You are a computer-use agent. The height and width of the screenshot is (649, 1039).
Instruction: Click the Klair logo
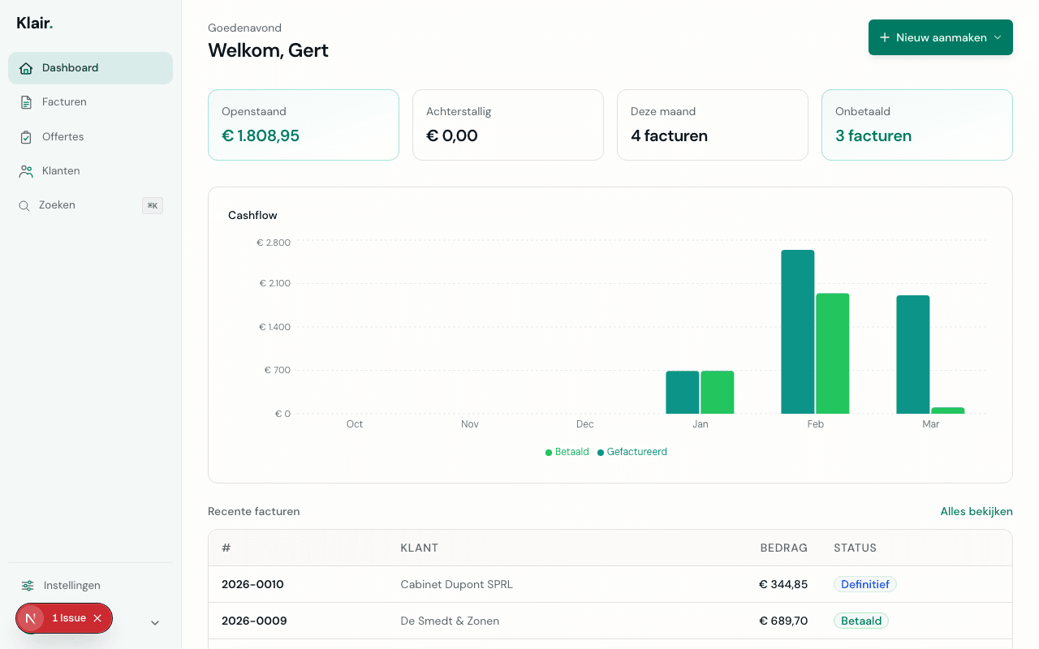pos(34,23)
